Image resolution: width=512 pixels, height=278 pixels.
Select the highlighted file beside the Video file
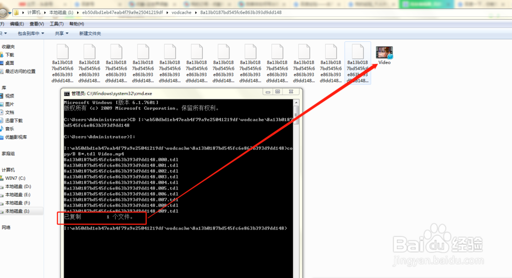pyautogui.click(x=357, y=63)
